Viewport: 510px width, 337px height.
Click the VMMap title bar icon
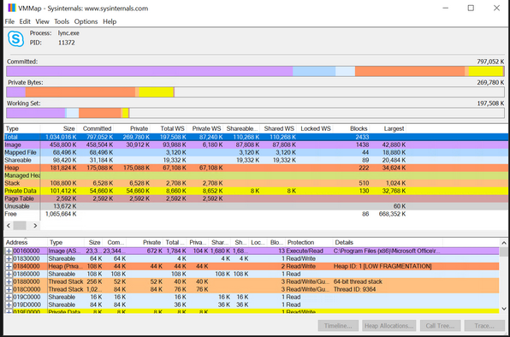coord(11,8)
